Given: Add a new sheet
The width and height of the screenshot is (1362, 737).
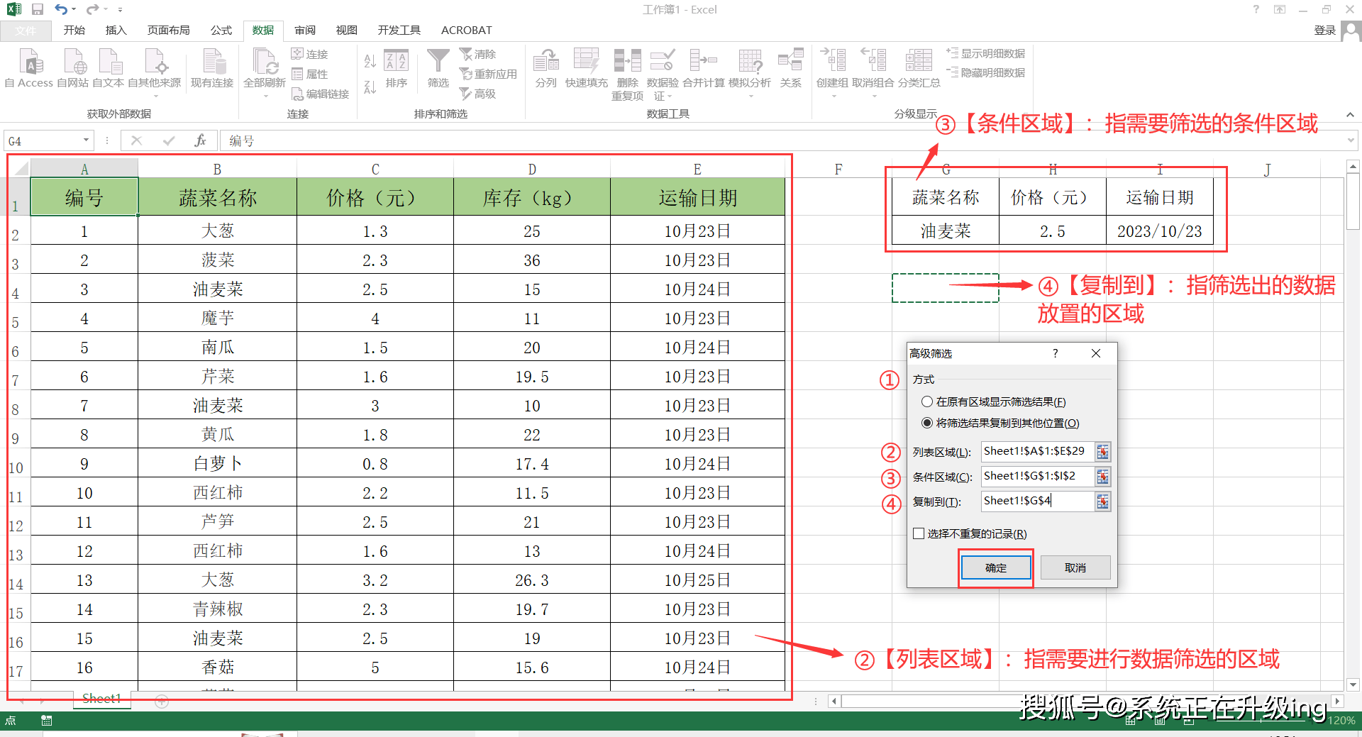Looking at the screenshot, I should pyautogui.click(x=162, y=701).
